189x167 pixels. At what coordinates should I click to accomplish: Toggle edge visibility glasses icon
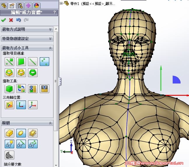(x=21, y=144)
